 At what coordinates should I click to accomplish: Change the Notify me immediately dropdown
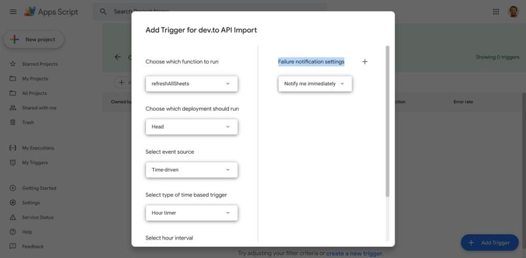pyautogui.click(x=315, y=84)
